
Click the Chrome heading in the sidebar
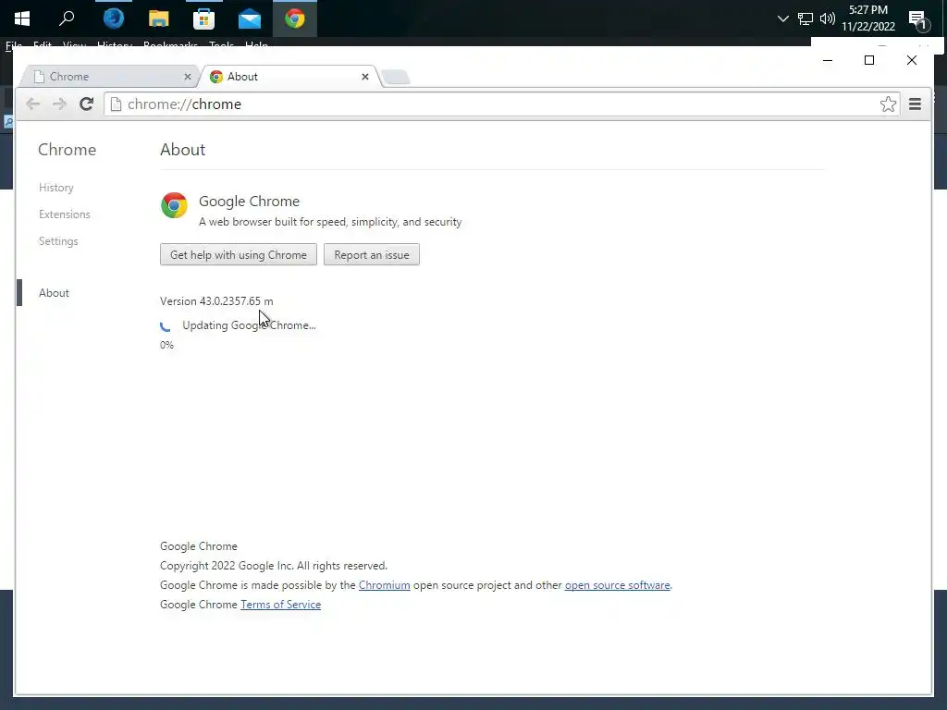click(x=67, y=150)
